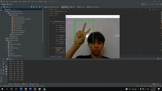162x91 pixels.
Task: Open the Help menu
Action: pos(45,2)
